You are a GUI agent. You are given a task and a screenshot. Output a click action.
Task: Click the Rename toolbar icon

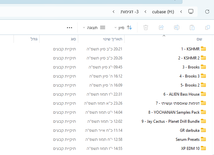pyautogui.click(x=177, y=27)
